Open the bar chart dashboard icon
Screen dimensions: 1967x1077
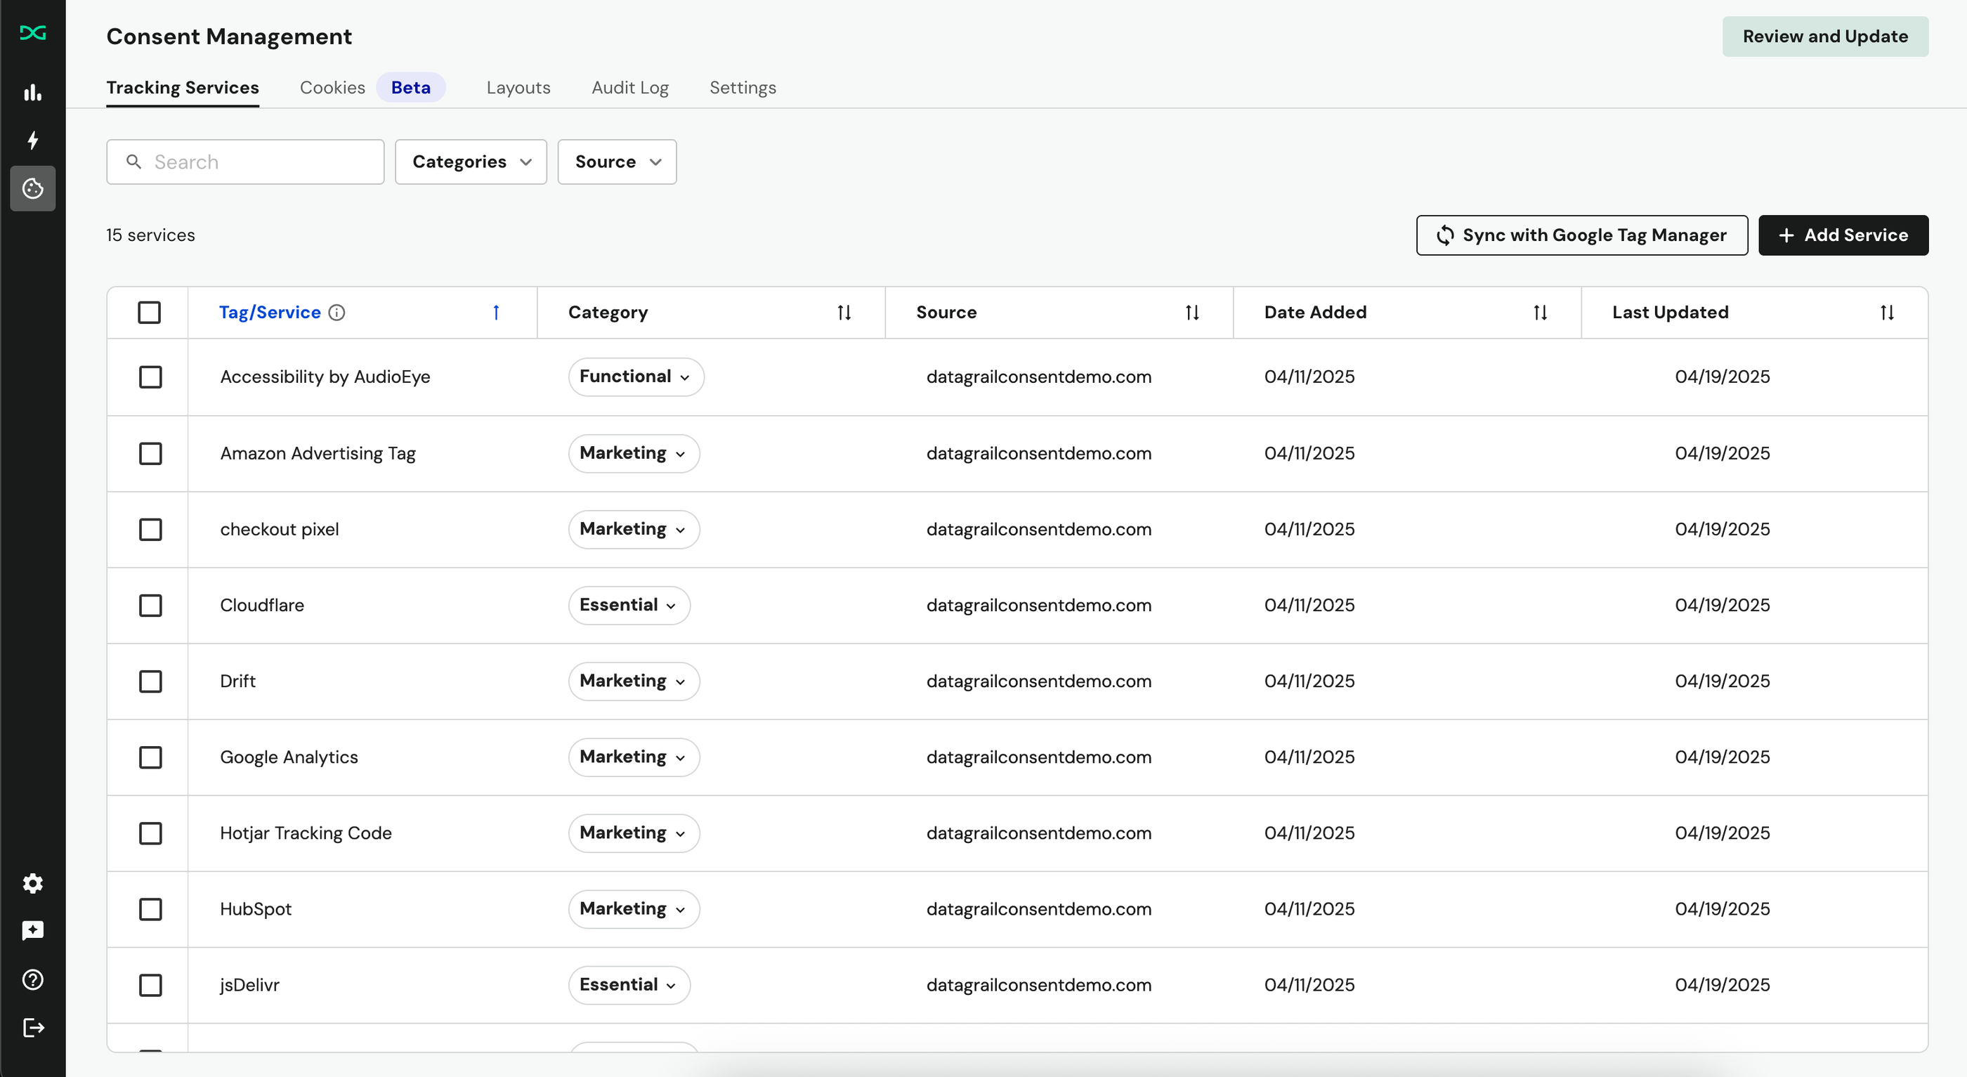click(x=33, y=93)
